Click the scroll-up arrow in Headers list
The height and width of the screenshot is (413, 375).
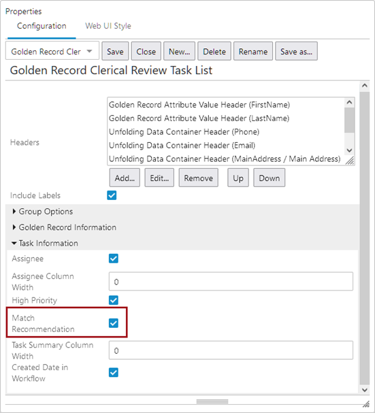[350, 103]
